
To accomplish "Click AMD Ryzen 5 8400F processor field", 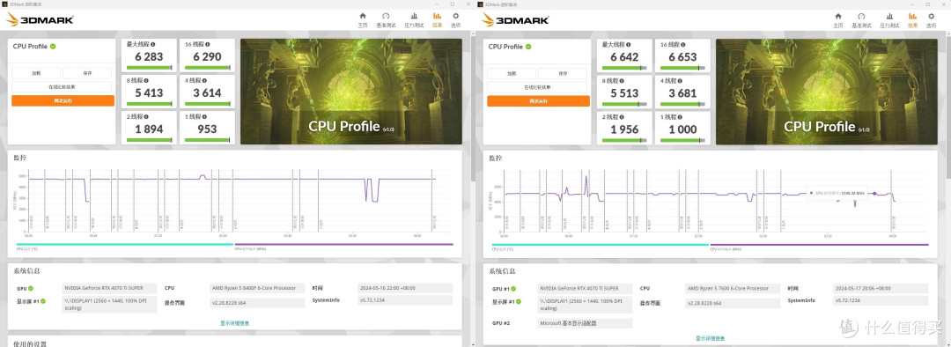I will [257, 288].
